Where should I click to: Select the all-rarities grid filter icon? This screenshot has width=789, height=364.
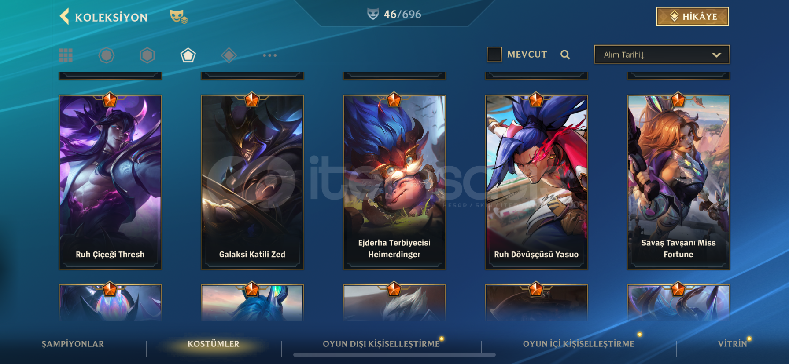click(66, 55)
